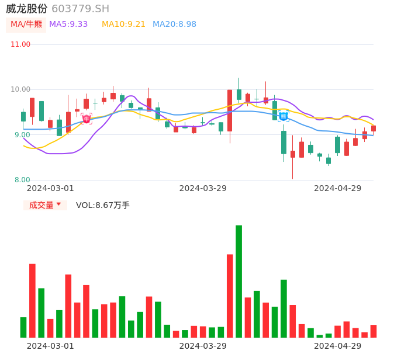This screenshot has height=354, width=401.
Task: Click the VOL:8.67万手 volume readout
Action: tap(103, 205)
